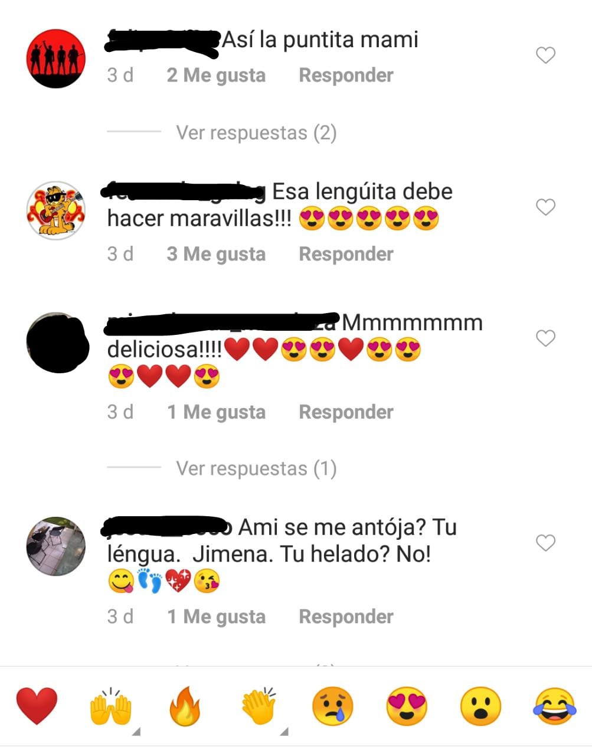Like the 'Mmmmmmm deliciosa' comment
The width and height of the screenshot is (592, 756).
545,338
